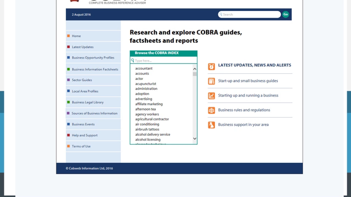Open Business Information Factsheets menu item
351x197 pixels.
pos(93,69)
